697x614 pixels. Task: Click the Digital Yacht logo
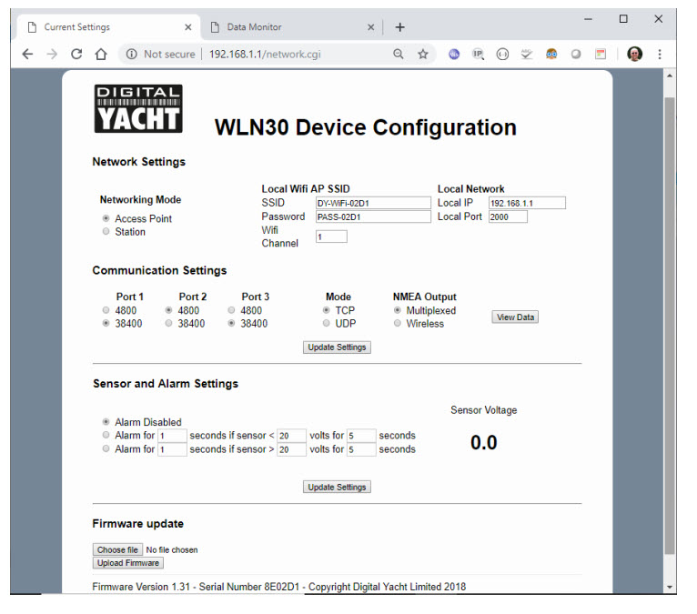point(138,109)
